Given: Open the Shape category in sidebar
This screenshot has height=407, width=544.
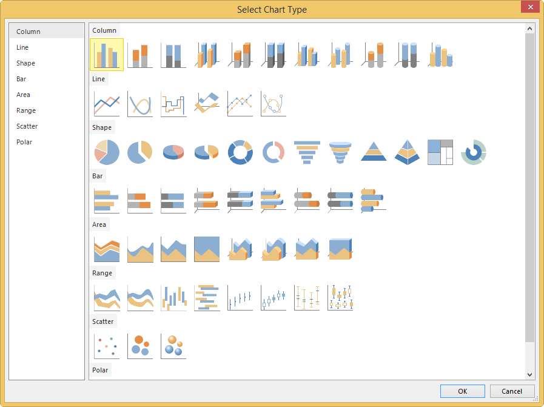Looking at the screenshot, I should 47,63.
